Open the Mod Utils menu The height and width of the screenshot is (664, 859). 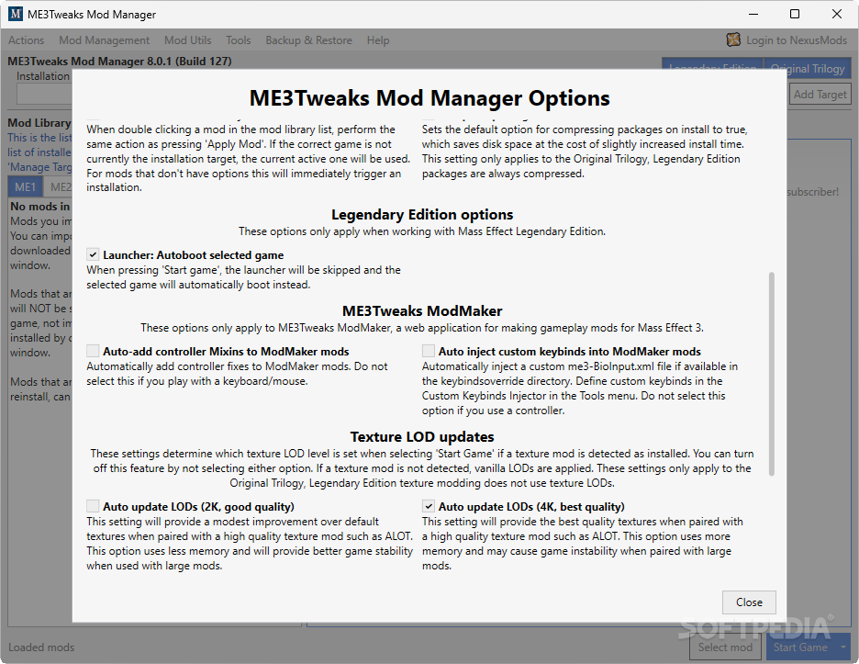[x=188, y=40]
